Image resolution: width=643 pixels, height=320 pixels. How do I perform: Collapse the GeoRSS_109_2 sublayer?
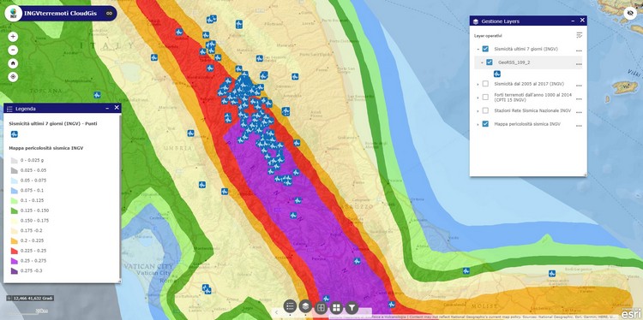point(482,62)
